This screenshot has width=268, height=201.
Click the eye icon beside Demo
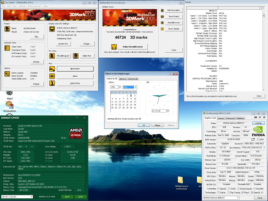pyautogui.click(x=52, y=76)
